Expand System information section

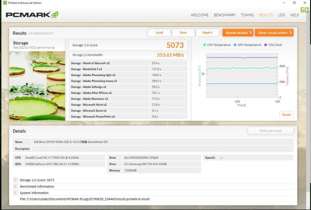coord(16,193)
